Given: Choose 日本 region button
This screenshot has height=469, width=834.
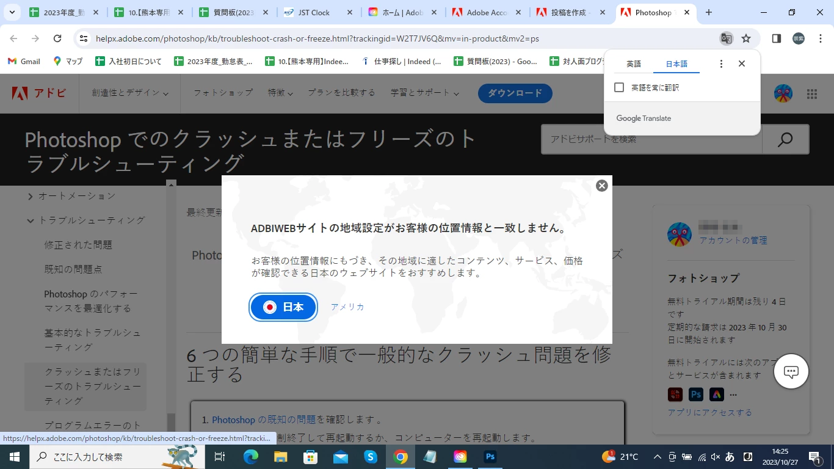Looking at the screenshot, I should pos(283,307).
